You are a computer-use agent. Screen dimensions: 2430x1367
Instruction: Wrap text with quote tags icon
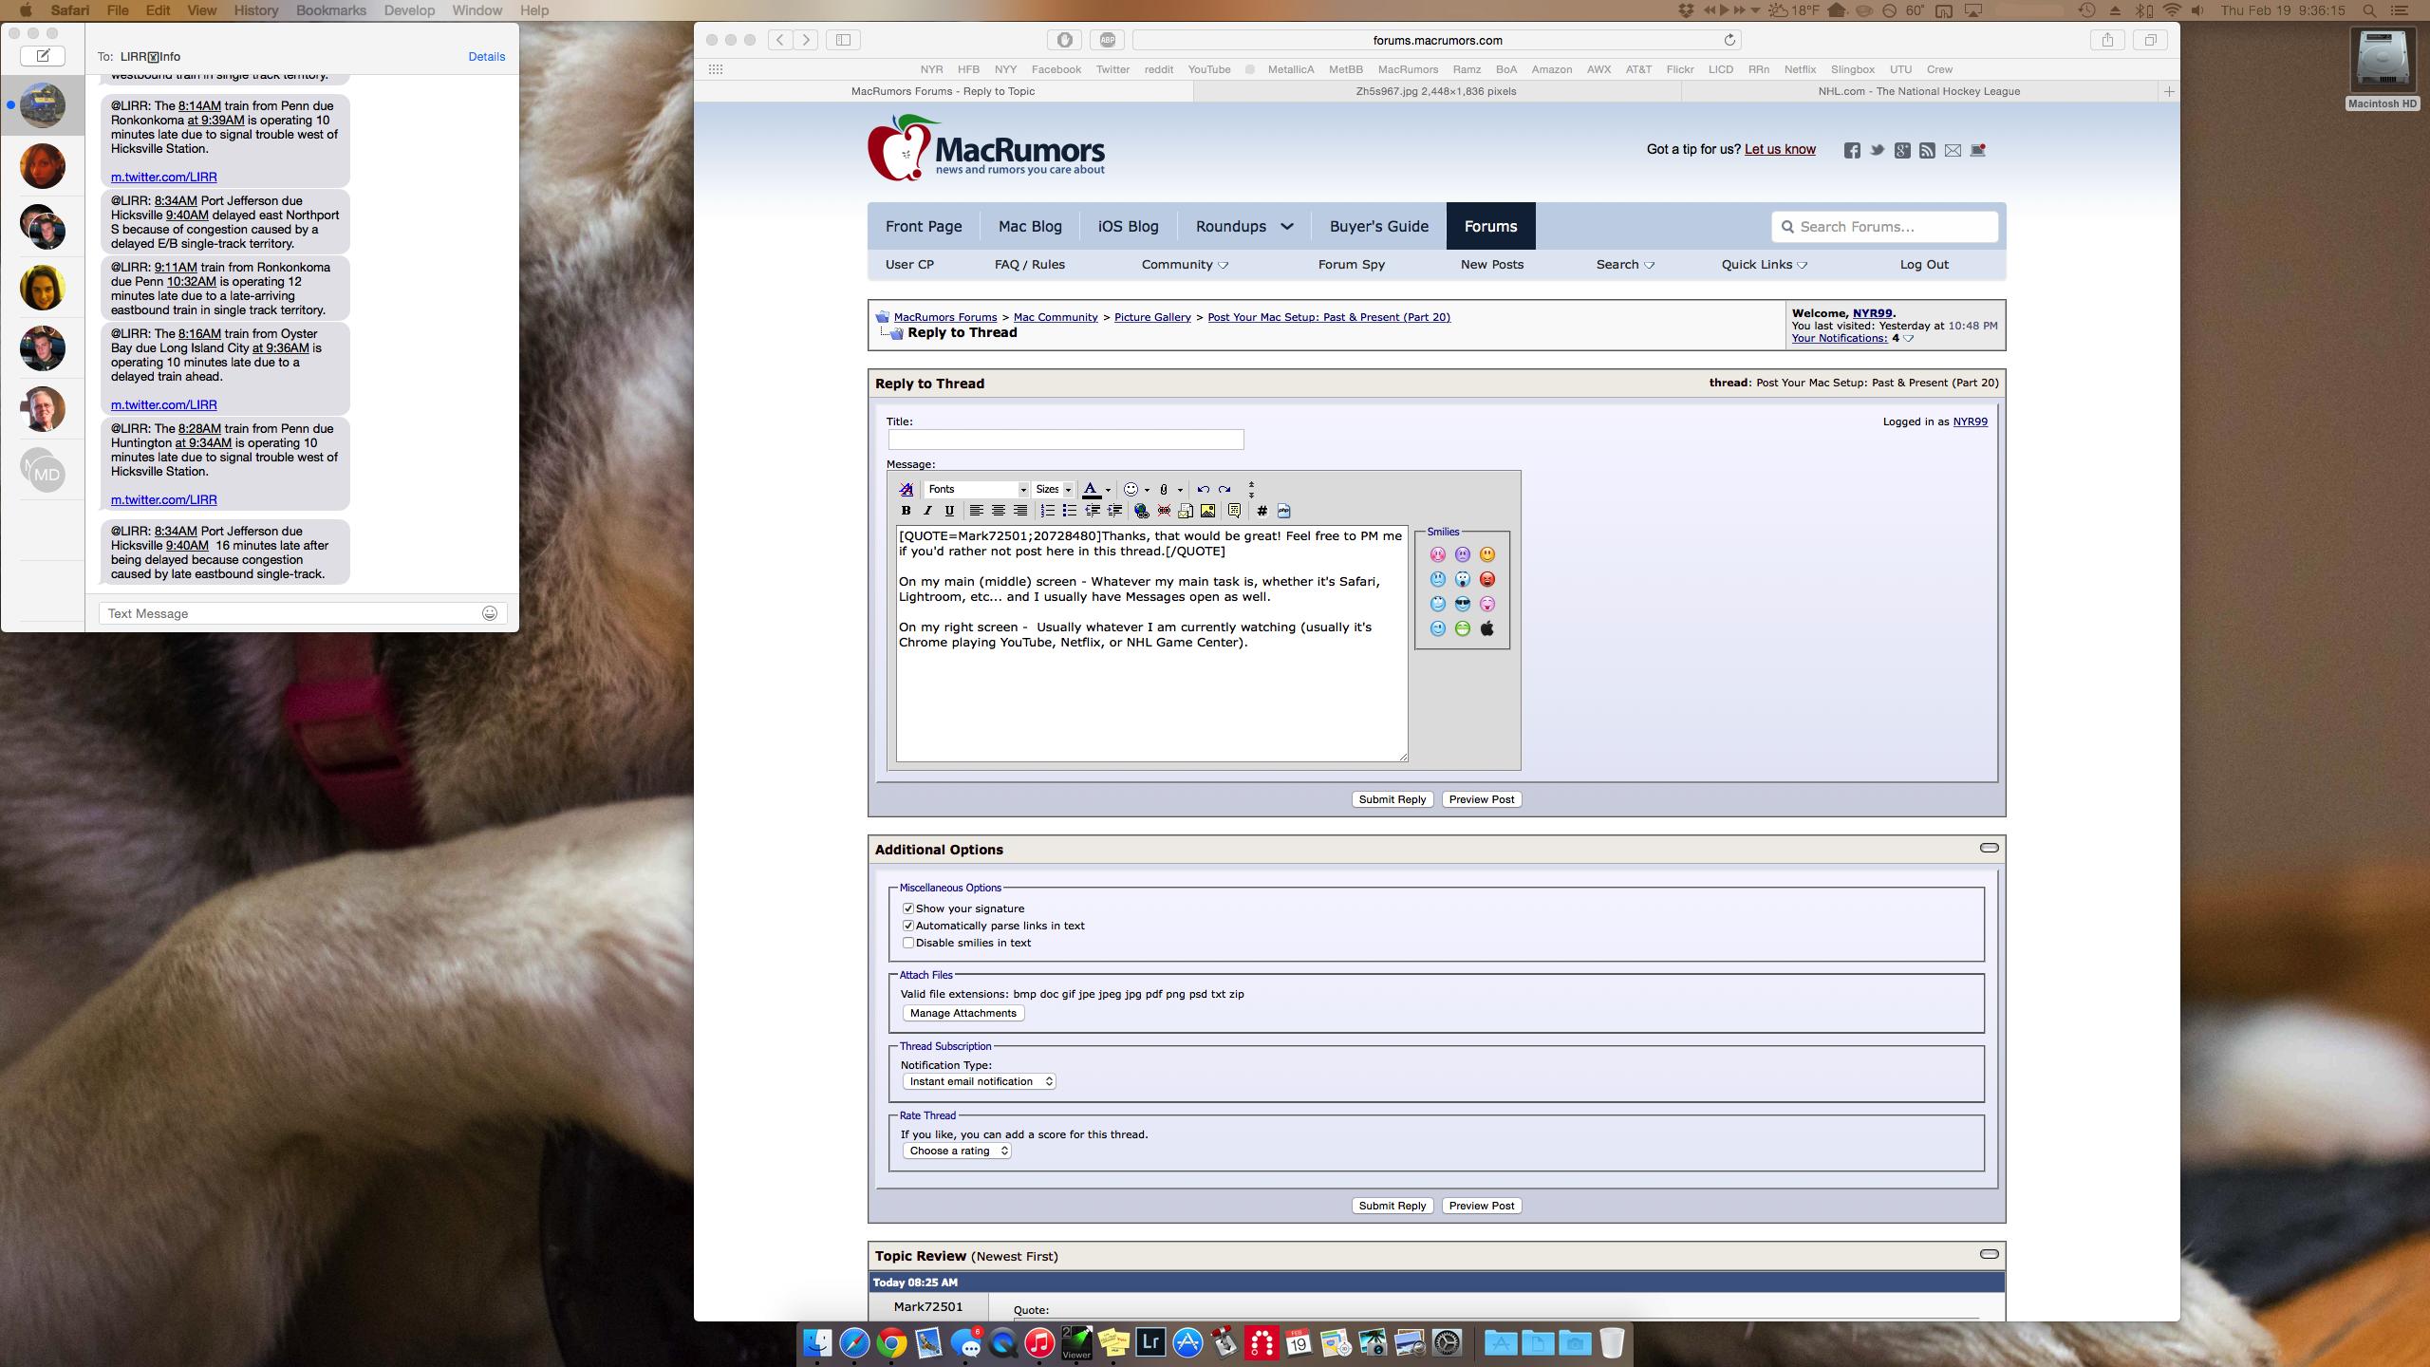[1234, 511]
